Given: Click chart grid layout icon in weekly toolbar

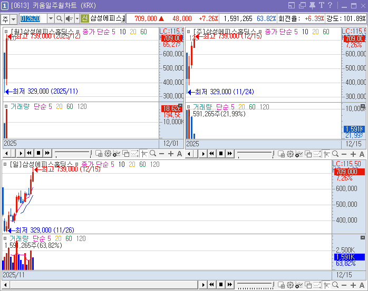Looking at the screenshot, I should [x=281, y=154].
